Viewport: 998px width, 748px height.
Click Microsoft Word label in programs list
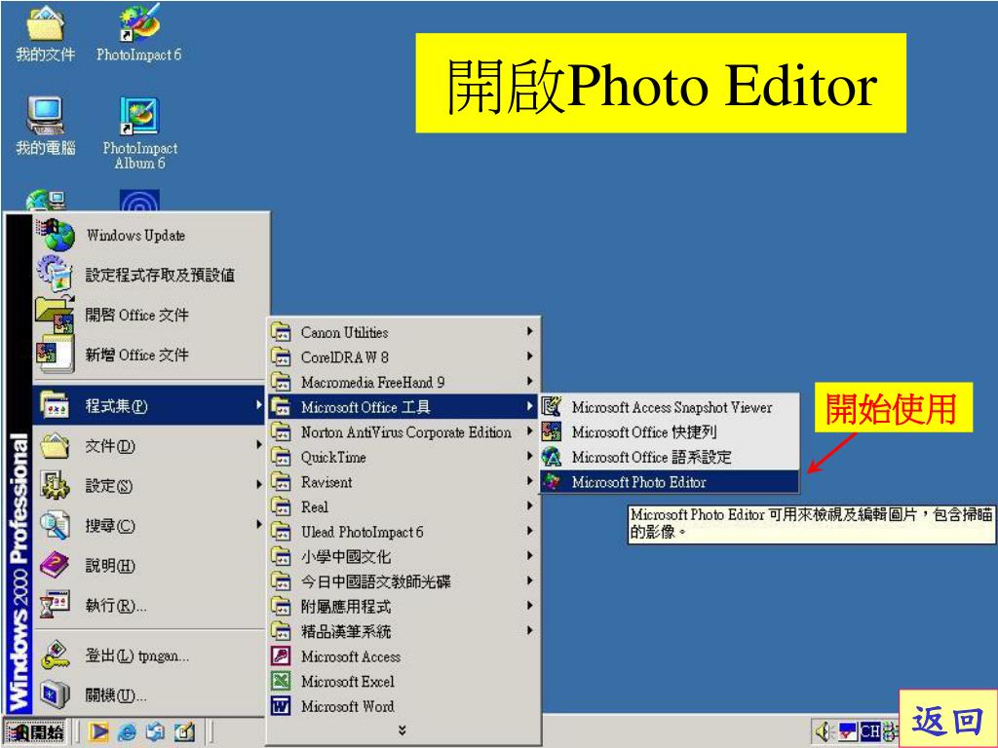tap(348, 707)
